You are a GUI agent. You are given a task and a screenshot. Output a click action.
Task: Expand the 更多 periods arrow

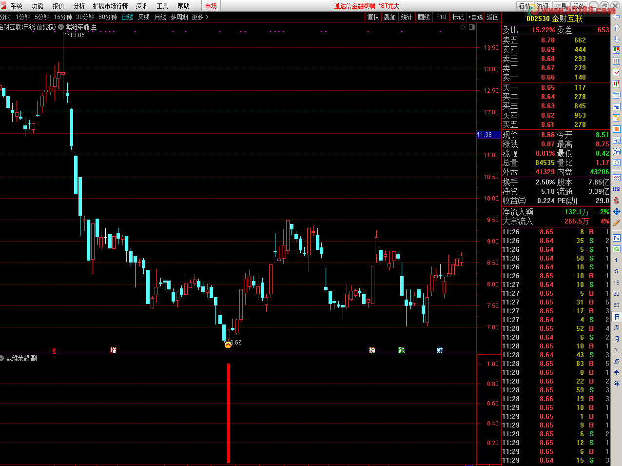click(200, 17)
